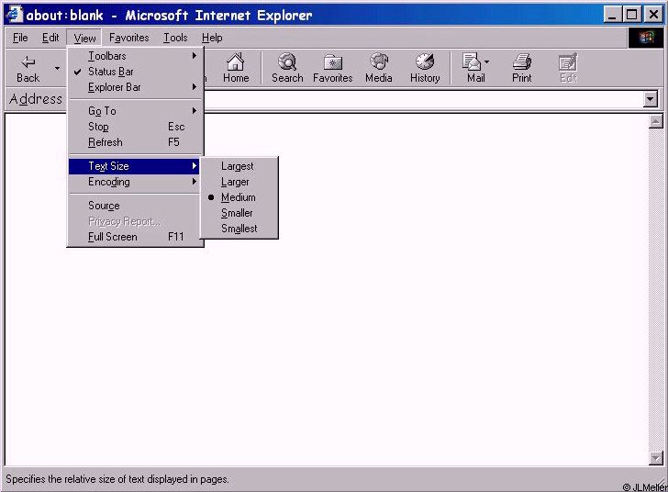Open the Media toolbar icon
The height and width of the screenshot is (492, 668).
(x=379, y=61)
